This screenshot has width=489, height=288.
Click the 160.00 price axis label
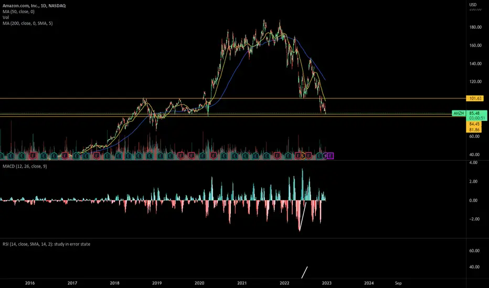[475, 45]
